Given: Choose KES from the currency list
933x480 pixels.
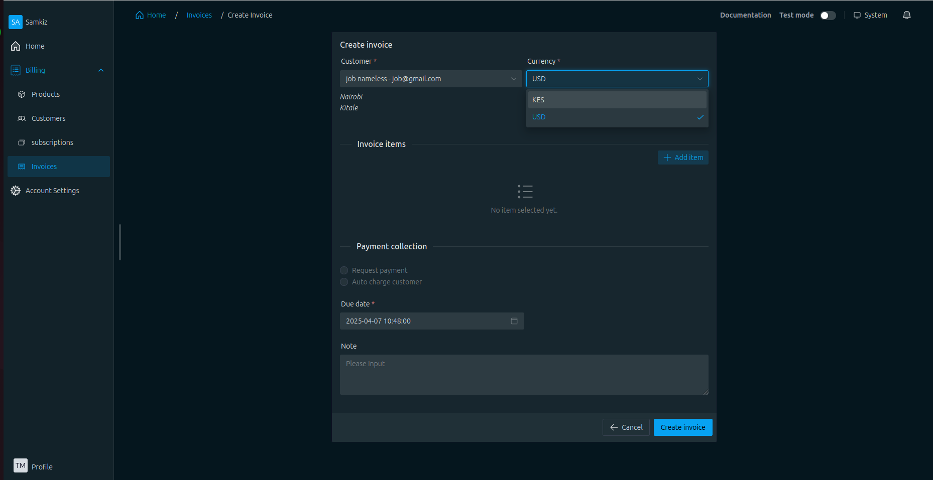Looking at the screenshot, I should (x=617, y=100).
